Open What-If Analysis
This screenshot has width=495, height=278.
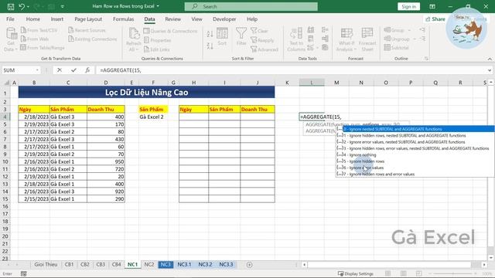(346, 39)
